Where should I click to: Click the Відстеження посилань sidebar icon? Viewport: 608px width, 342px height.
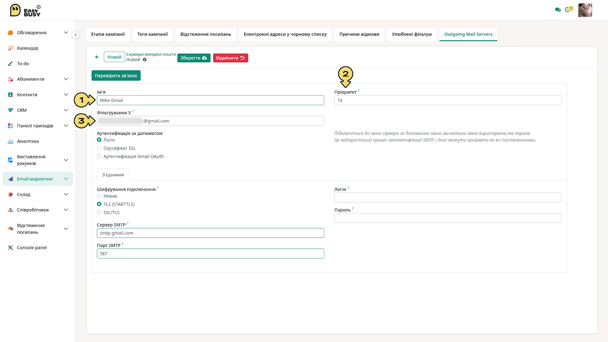(x=10, y=229)
